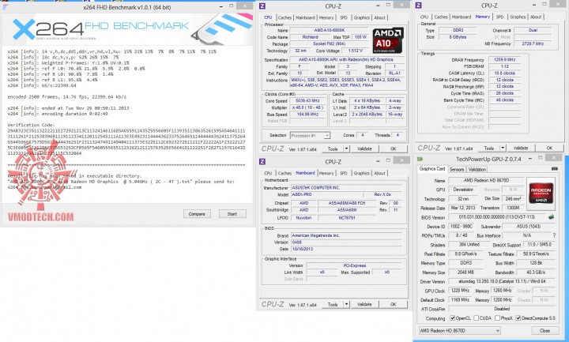This screenshot has width=569, height=342.
Task: Click the Start button in x264 Benchmark
Action: point(232,214)
